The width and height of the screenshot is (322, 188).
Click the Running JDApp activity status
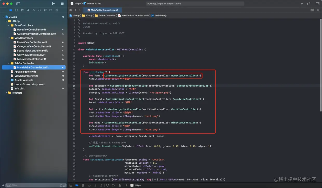195,4
